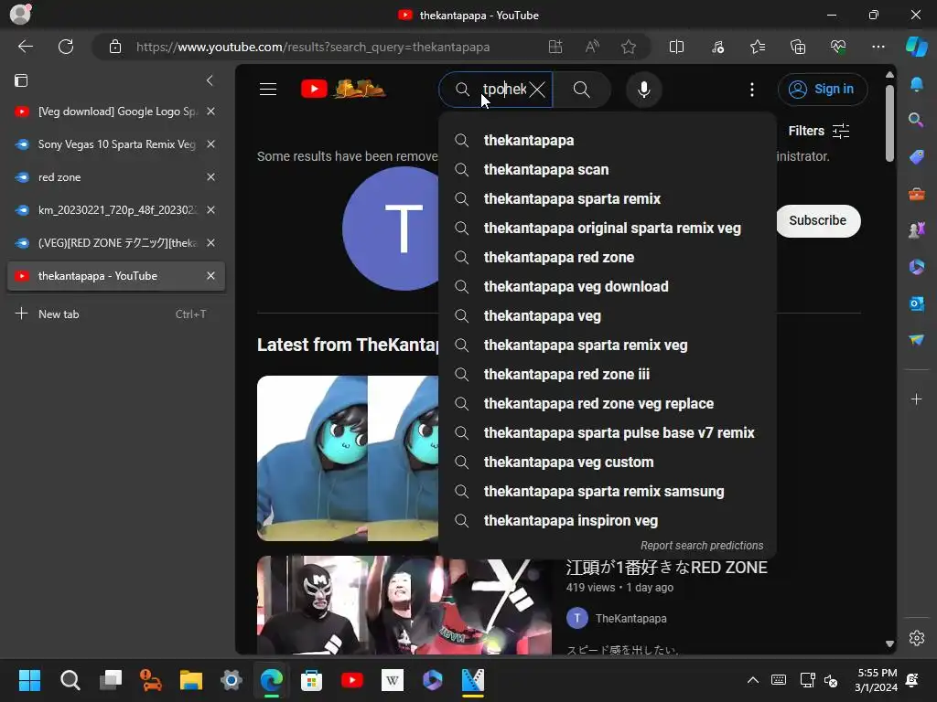Open the Favorites list
Screen dimensions: 937x702
[x=758, y=47]
